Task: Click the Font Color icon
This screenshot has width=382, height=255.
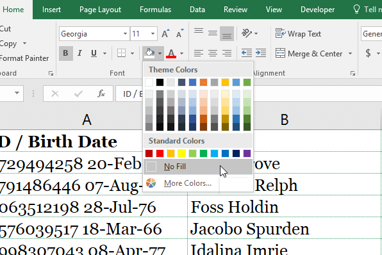Action: coord(171,53)
